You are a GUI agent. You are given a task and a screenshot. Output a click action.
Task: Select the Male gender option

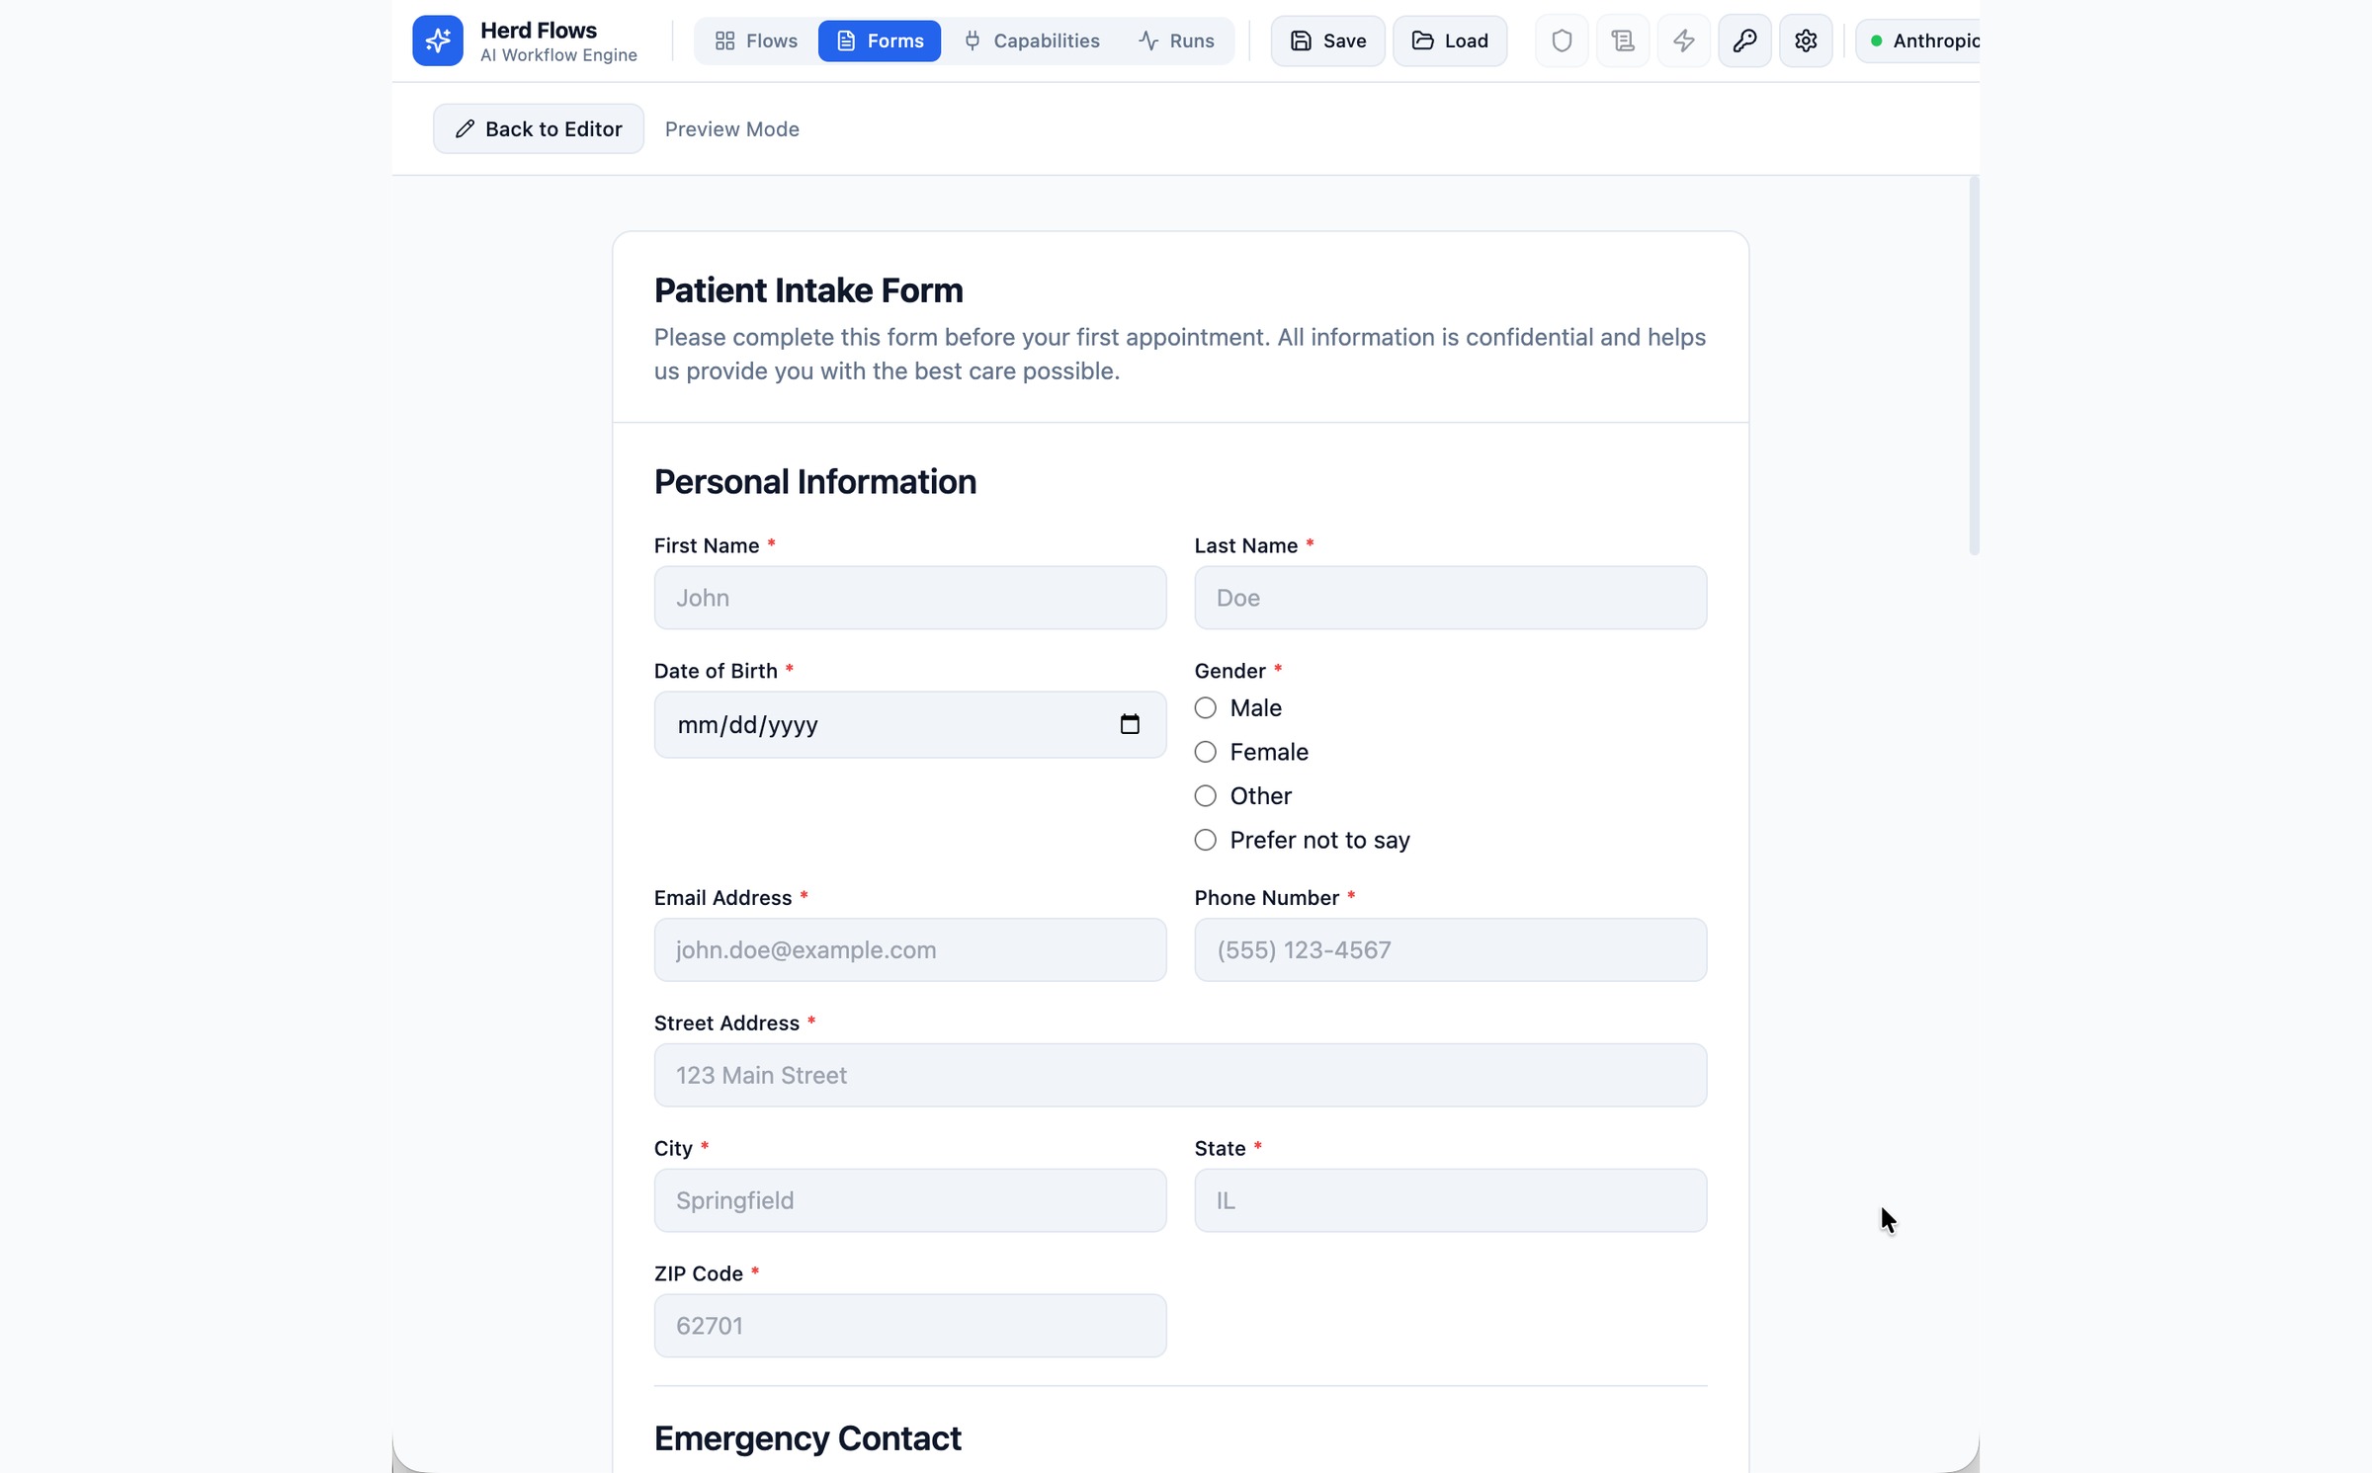pyautogui.click(x=1205, y=708)
